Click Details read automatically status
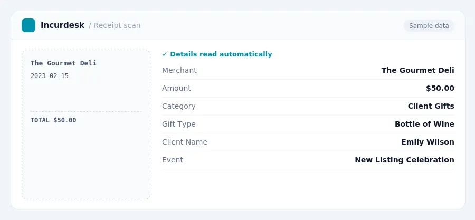The width and height of the screenshot is (475, 220). click(217, 54)
